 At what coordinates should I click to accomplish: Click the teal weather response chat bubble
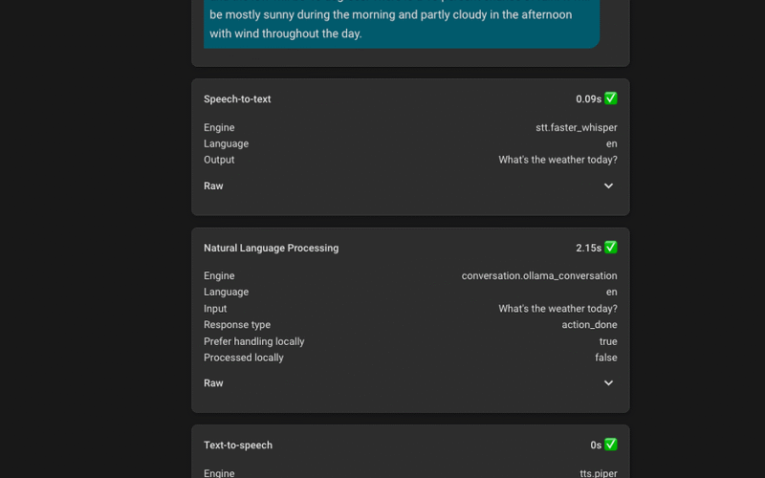tap(402, 24)
